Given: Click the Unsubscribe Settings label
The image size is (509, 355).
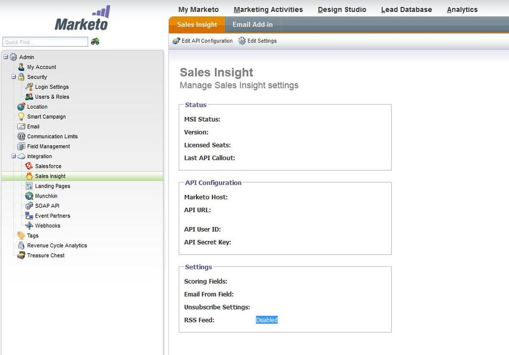Looking at the screenshot, I should [x=217, y=307].
